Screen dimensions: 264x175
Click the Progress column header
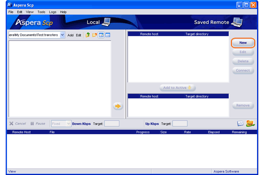[143, 132]
